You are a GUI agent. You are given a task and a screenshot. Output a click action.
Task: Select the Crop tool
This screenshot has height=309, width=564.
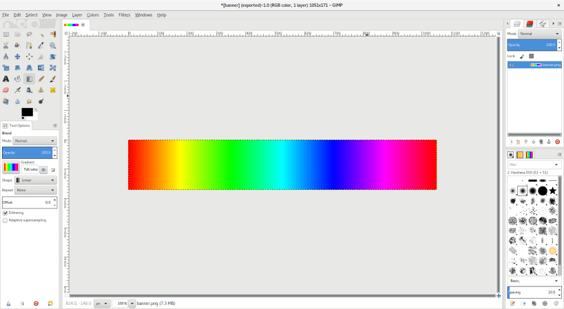41,56
